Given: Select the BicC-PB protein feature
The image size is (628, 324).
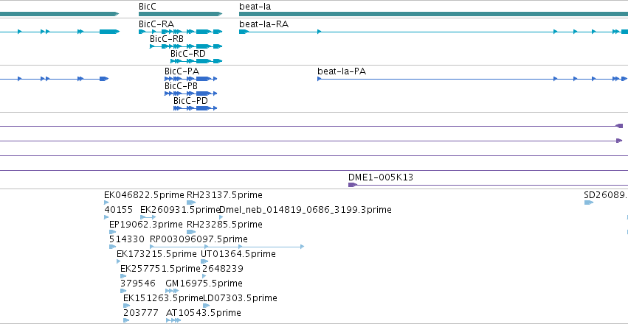Looking at the screenshot, I should [x=191, y=94].
